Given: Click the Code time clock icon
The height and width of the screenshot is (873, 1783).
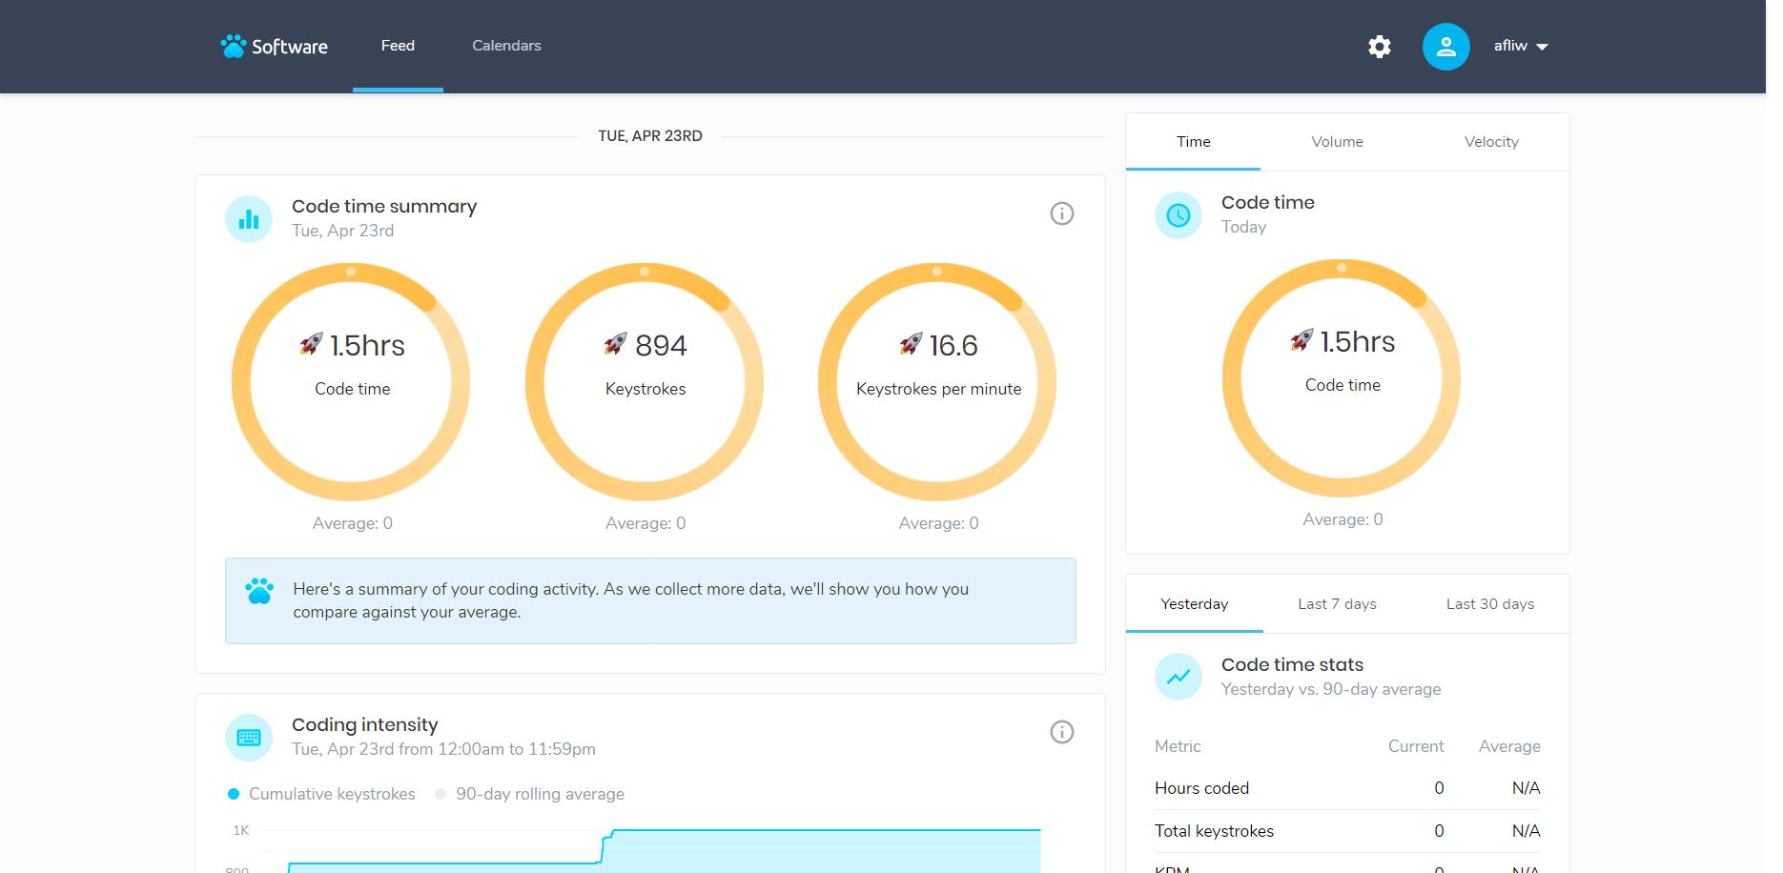Looking at the screenshot, I should [x=1178, y=215].
